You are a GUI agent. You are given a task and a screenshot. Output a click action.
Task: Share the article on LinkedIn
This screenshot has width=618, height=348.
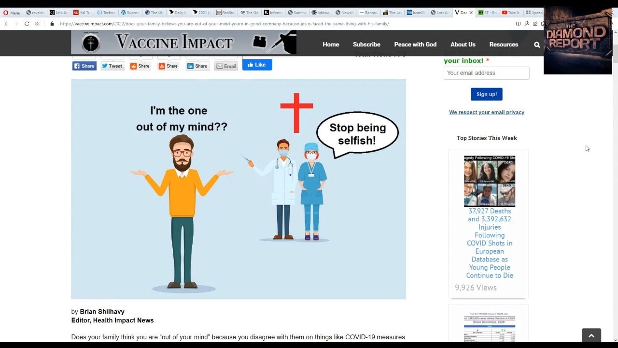coord(197,66)
